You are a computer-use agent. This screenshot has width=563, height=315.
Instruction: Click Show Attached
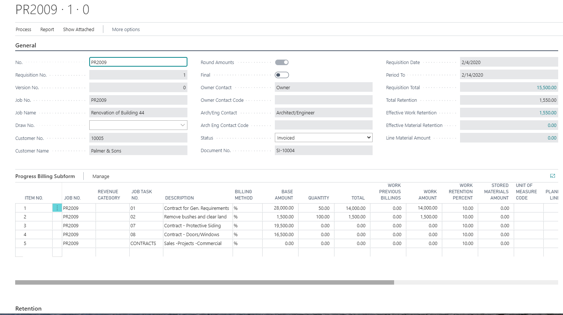78,29
